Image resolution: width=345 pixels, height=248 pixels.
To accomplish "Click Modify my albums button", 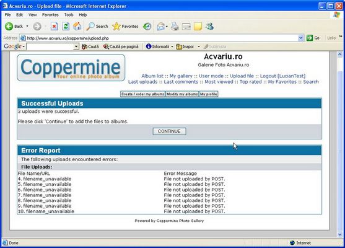I will [x=182, y=94].
